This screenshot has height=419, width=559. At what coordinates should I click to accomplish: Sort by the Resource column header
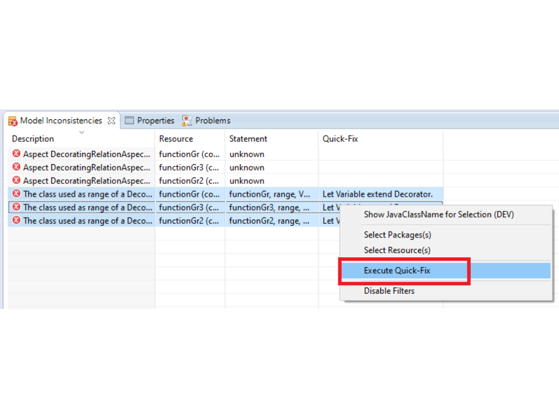pos(176,139)
